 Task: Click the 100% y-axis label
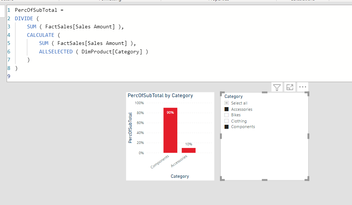click(x=139, y=103)
